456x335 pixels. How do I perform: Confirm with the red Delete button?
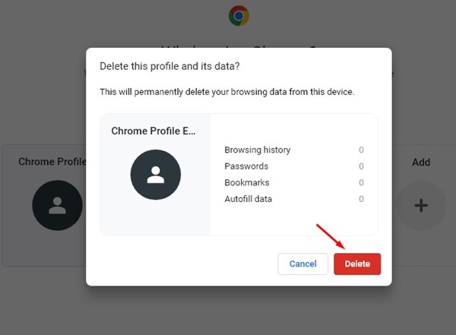click(357, 264)
